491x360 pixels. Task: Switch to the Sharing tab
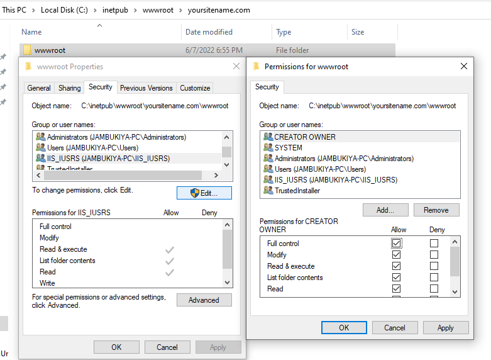click(70, 88)
